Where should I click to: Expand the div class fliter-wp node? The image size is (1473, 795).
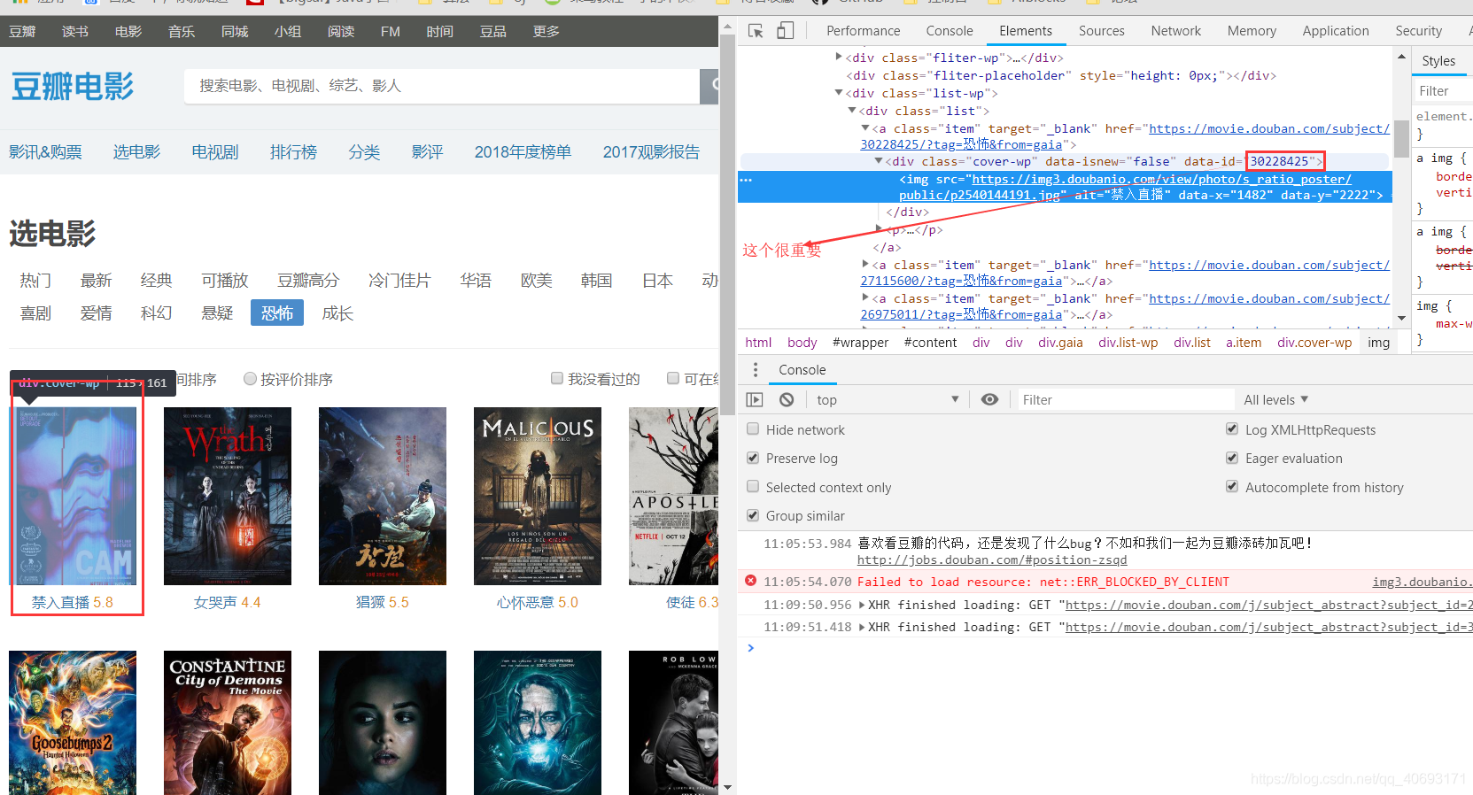coord(839,57)
